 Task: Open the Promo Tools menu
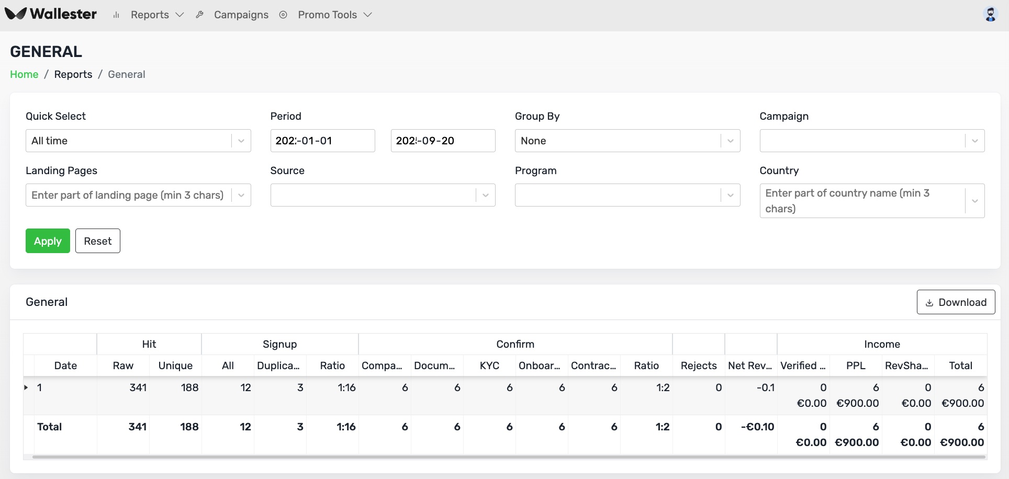pos(334,15)
